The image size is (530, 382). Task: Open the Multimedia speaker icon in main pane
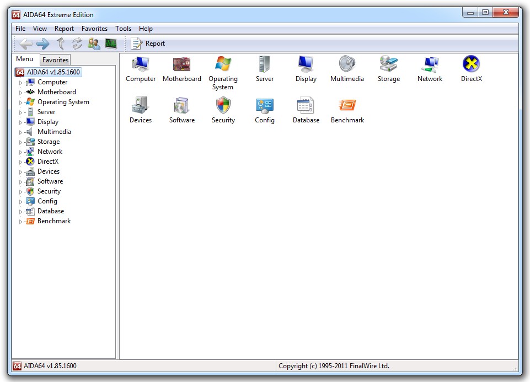(347, 64)
